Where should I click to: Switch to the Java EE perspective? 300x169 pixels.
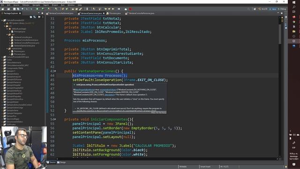(x=262, y=9)
